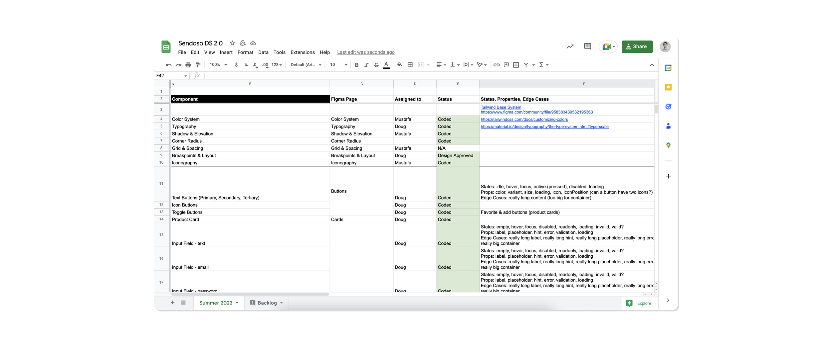
Task: Open the Text color picker
Action: [x=386, y=65]
